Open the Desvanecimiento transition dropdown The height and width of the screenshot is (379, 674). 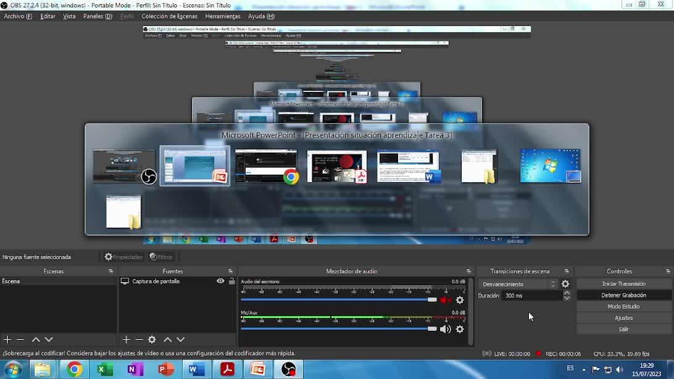(x=517, y=284)
